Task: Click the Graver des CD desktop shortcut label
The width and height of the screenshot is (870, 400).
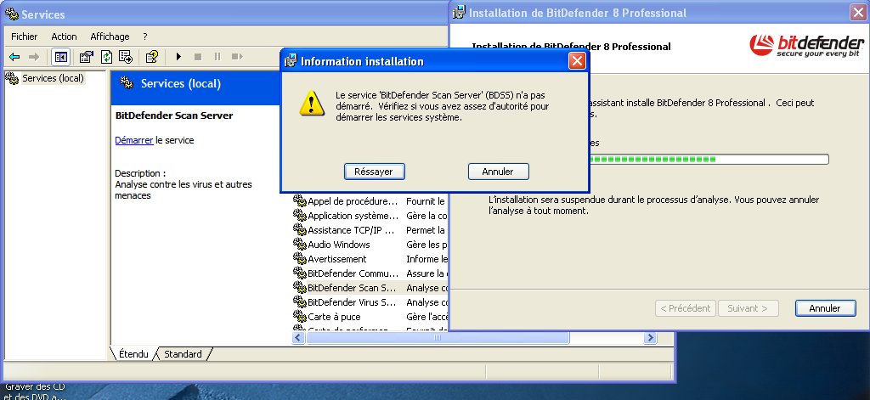Action: (35, 386)
